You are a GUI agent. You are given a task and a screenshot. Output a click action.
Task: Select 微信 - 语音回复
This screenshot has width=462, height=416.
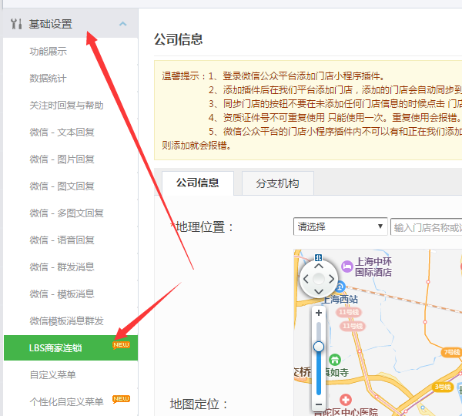coord(62,240)
